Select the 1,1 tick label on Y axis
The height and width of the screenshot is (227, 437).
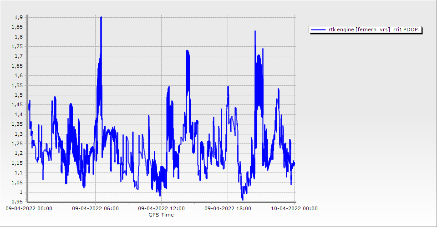pos(18,173)
